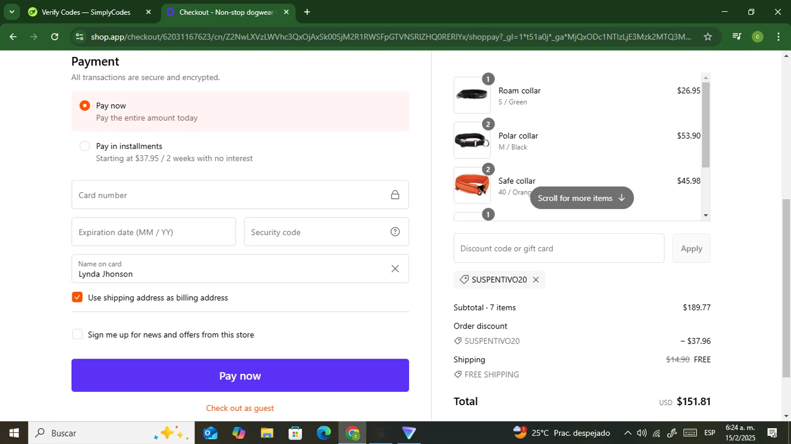Open Copilot from the taskbar
Viewport: 791px width, 444px height.
(239, 433)
